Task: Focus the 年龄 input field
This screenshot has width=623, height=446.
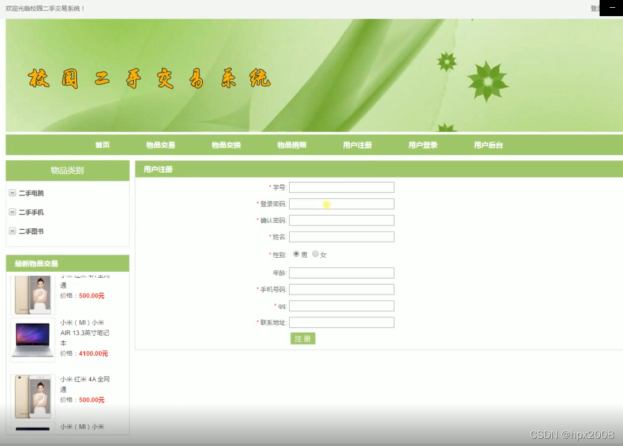Action: pyautogui.click(x=342, y=273)
